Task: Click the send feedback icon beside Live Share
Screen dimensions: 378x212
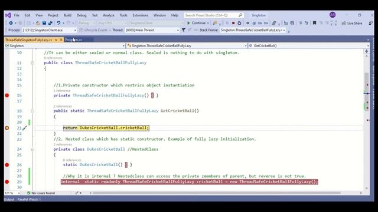Action: click(x=371, y=23)
